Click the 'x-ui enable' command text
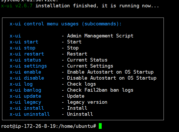This screenshot has height=132, width=179. tap(25, 72)
